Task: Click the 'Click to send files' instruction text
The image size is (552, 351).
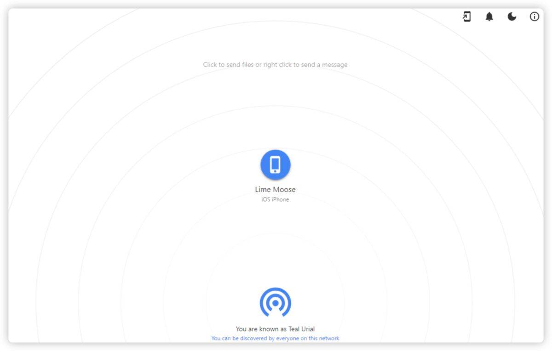Action: pos(275,65)
